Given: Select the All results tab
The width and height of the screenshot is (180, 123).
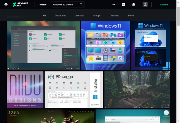Looking at the screenshot, I should point(44,16).
